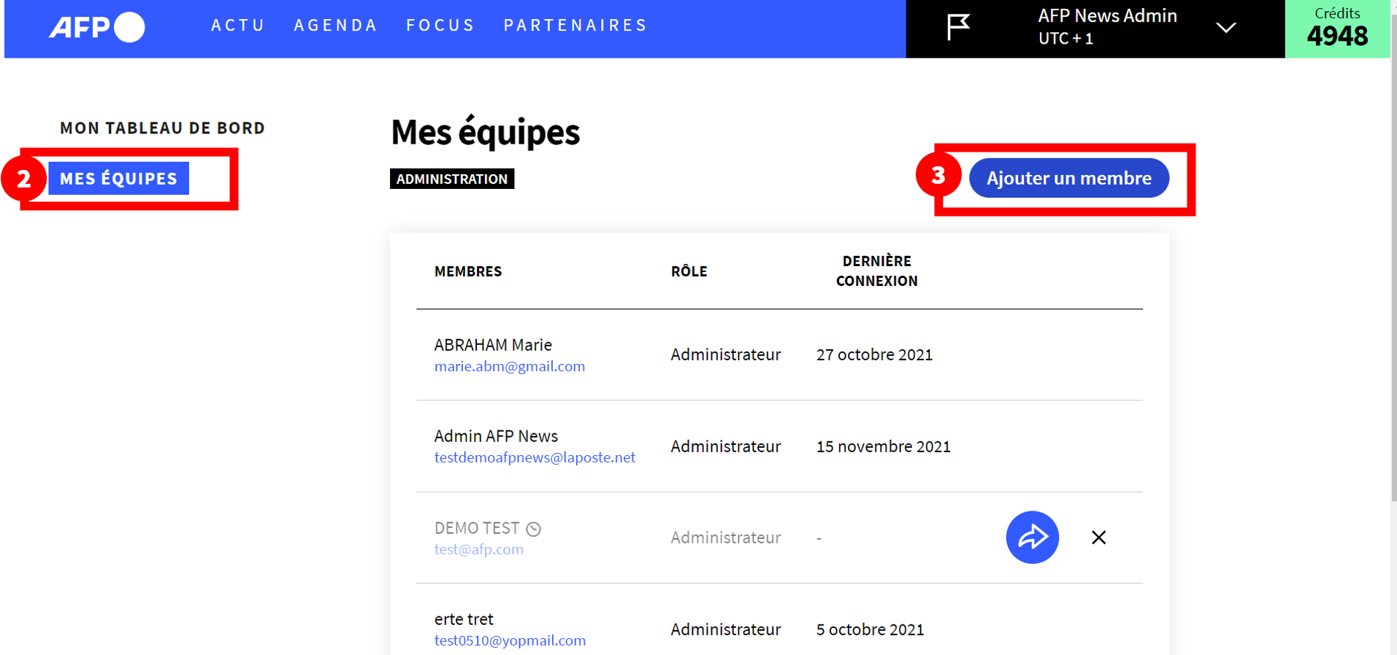Click the flag icon in the top bar
1397x655 pixels.
(x=958, y=27)
